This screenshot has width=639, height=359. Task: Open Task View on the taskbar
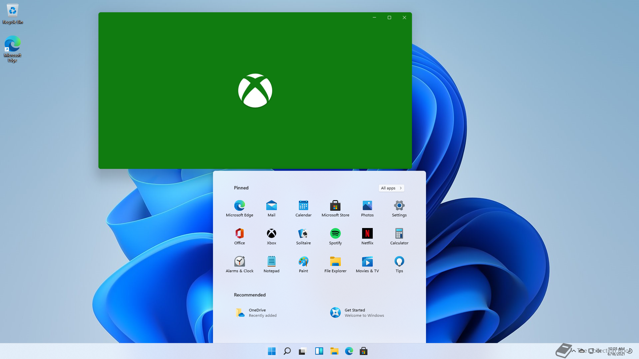pos(302,351)
